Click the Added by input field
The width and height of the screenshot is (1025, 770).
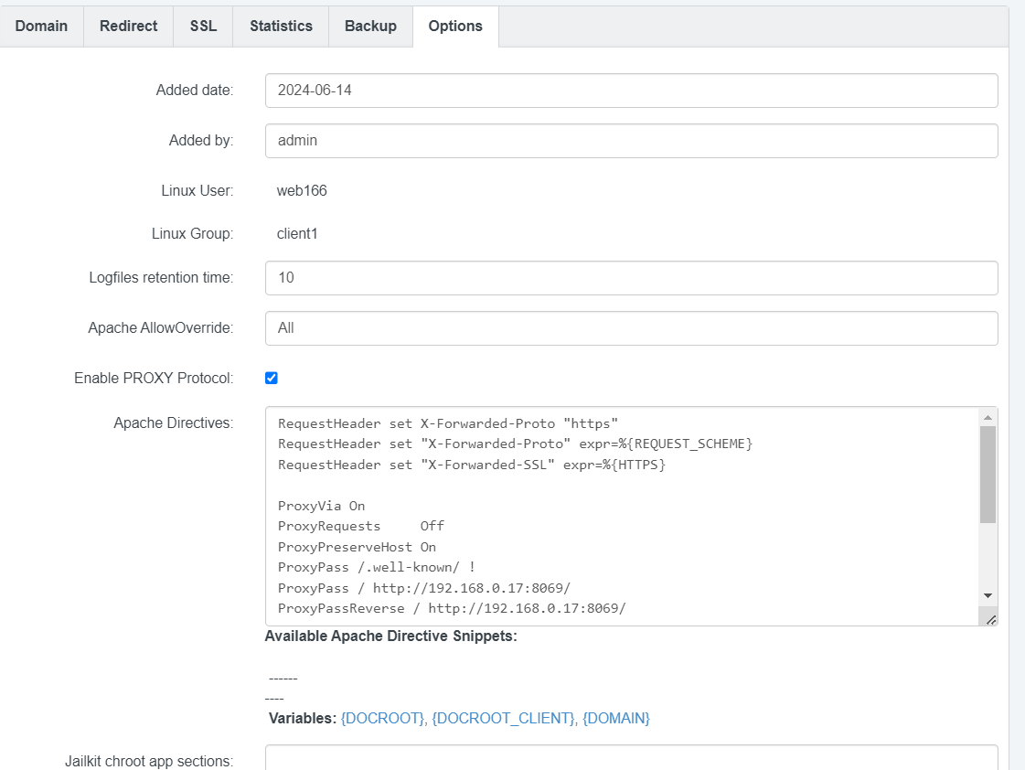(x=631, y=141)
